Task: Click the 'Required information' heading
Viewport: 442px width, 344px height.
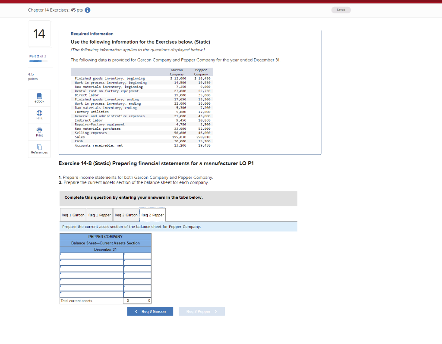Action: (92, 34)
